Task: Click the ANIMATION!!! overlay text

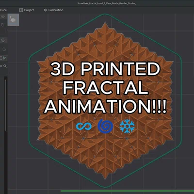Action: click(x=105, y=107)
